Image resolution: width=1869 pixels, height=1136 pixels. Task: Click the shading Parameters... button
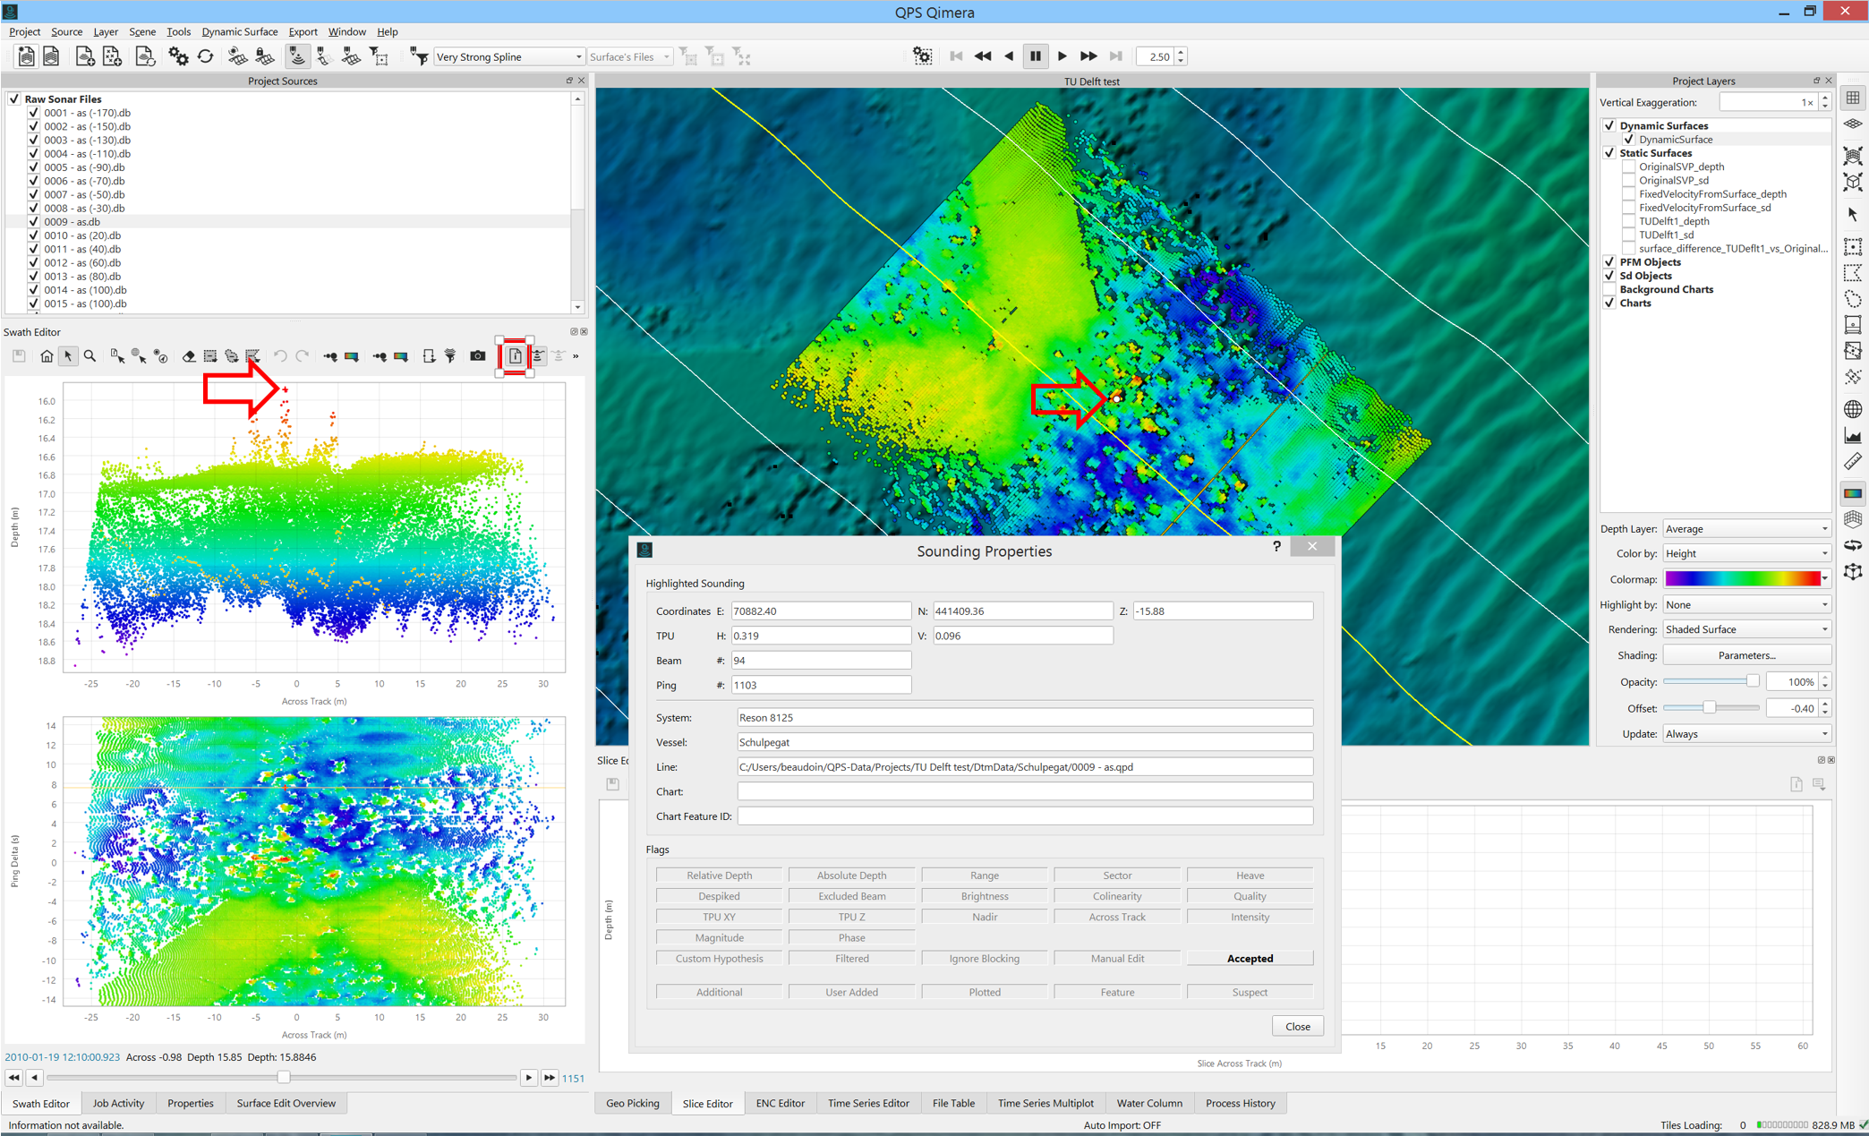click(1745, 655)
